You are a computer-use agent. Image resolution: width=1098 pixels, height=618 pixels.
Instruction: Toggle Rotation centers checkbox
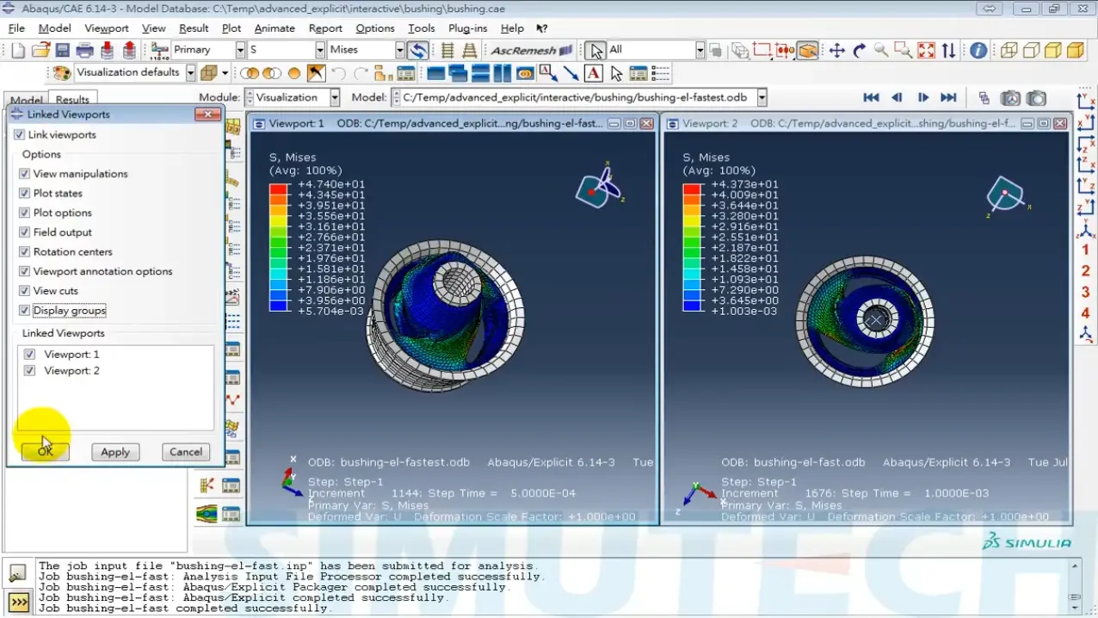click(25, 251)
